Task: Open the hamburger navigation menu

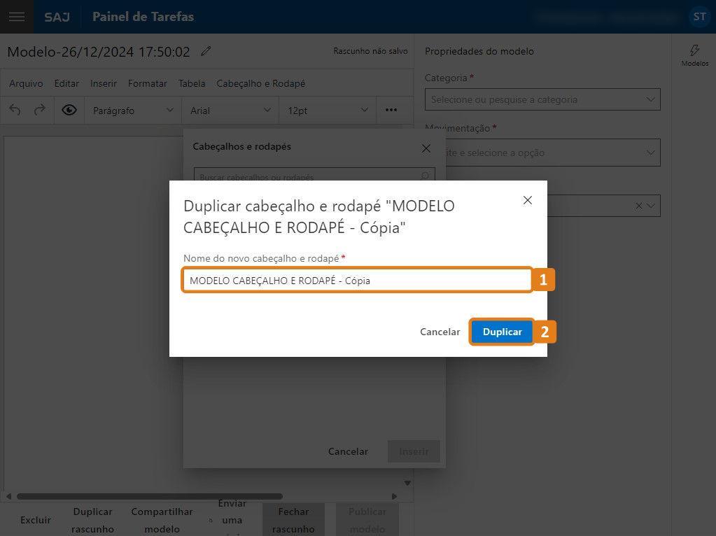Action: (x=17, y=17)
